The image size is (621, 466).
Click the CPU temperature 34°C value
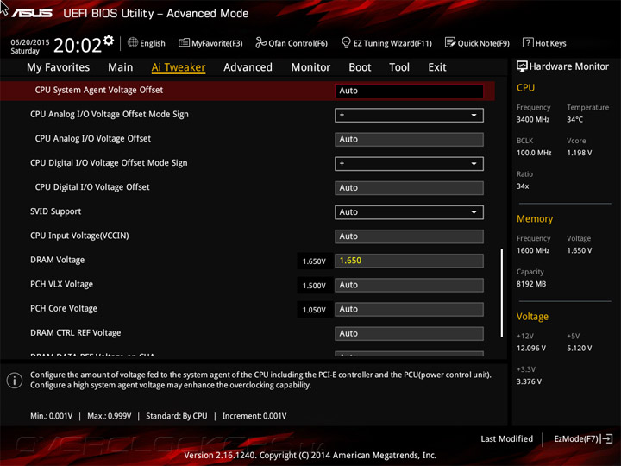(574, 119)
